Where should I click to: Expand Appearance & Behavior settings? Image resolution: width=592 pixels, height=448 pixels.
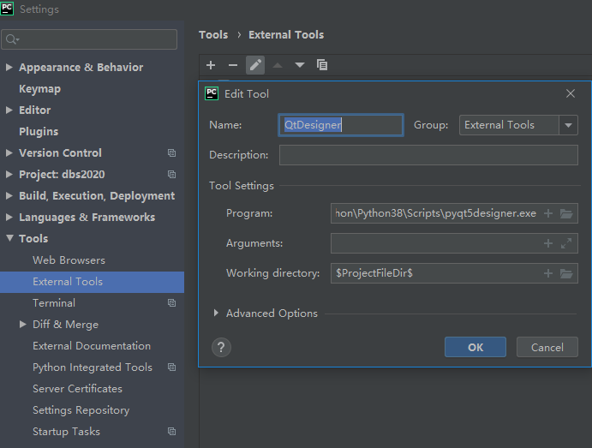tap(9, 67)
